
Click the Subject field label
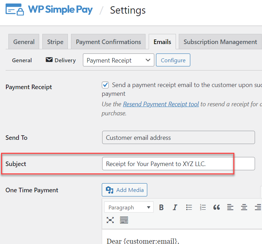click(16, 164)
